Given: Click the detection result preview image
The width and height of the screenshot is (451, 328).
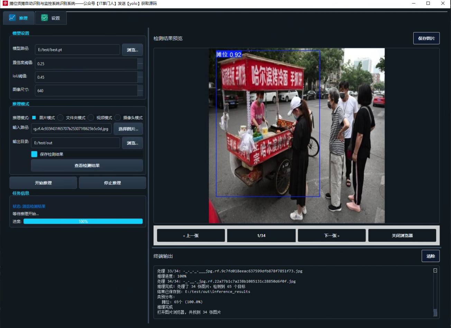Looking at the screenshot, I should (297, 136).
